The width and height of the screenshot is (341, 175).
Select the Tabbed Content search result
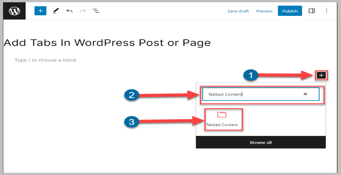(x=223, y=119)
